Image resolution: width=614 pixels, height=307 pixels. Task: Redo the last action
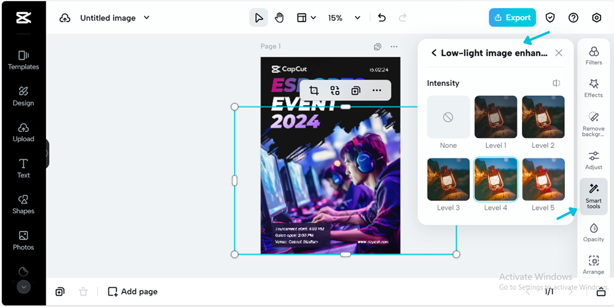(x=402, y=18)
